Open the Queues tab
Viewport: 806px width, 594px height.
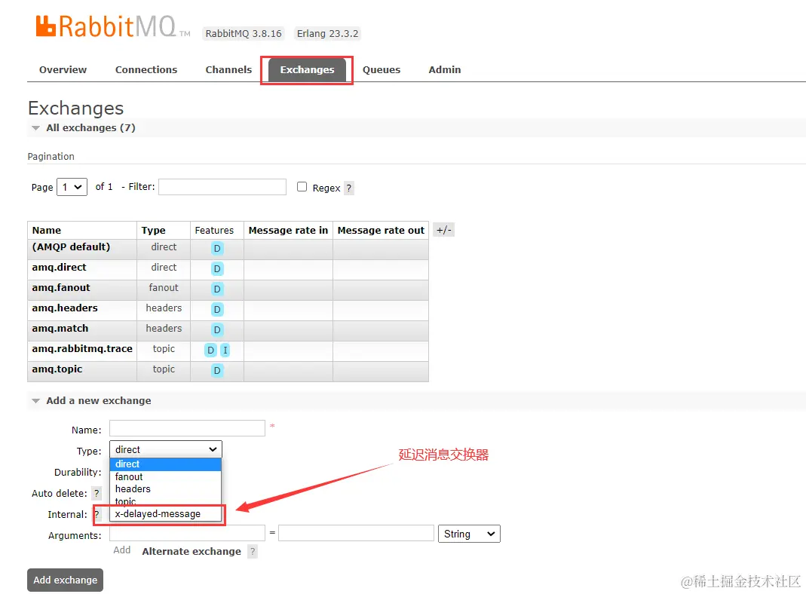381,69
